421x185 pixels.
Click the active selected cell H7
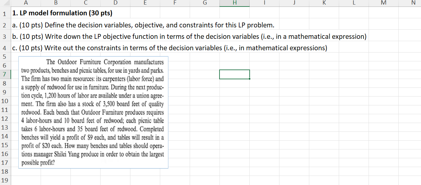235,74
